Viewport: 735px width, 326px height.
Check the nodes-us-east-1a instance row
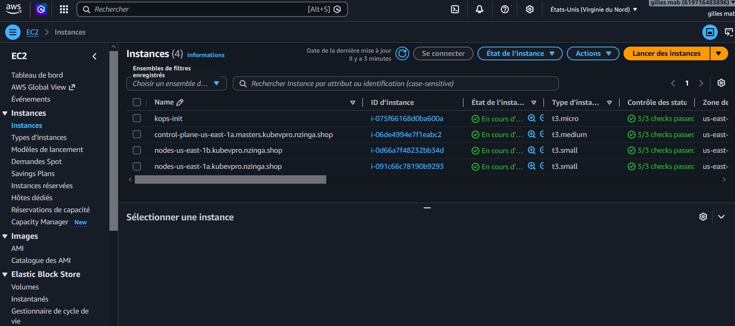pos(137,166)
